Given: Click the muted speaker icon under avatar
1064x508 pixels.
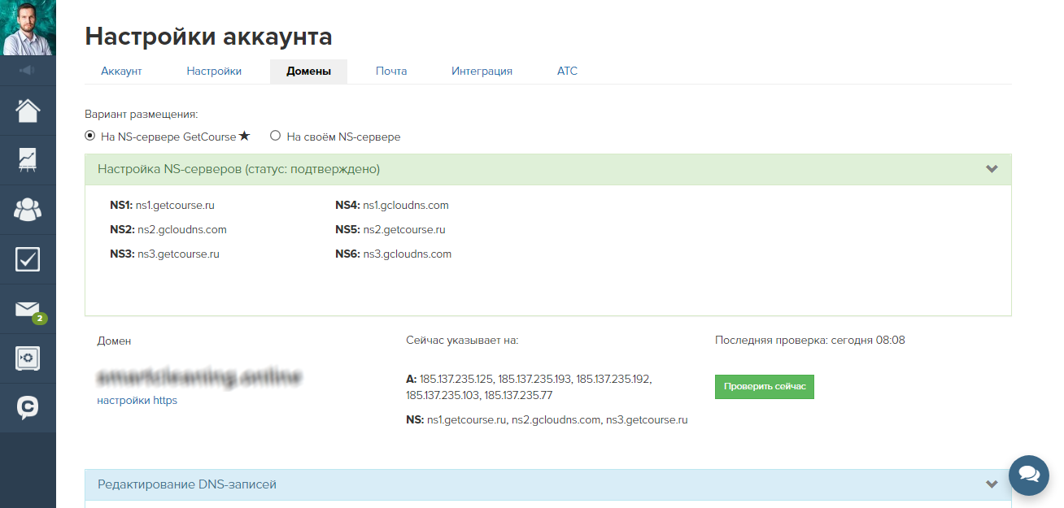Looking at the screenshot, I should tap(28, 71).
